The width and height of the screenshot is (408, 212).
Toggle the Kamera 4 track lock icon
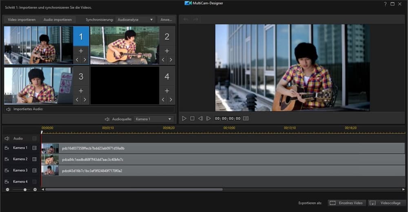click(34, 181)
